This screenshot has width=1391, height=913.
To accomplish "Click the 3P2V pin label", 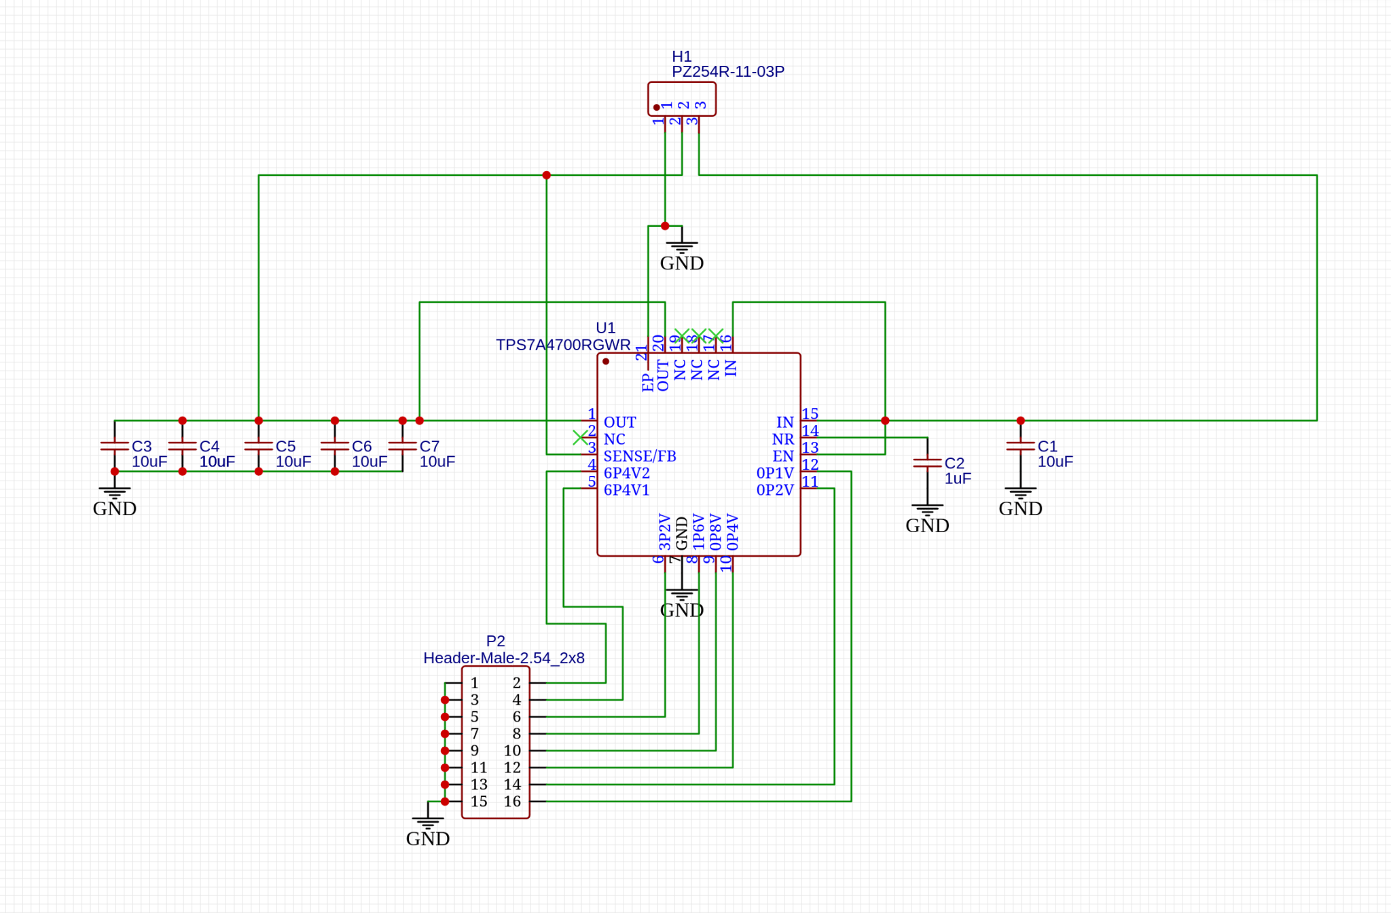I will [x=665, y=532].
